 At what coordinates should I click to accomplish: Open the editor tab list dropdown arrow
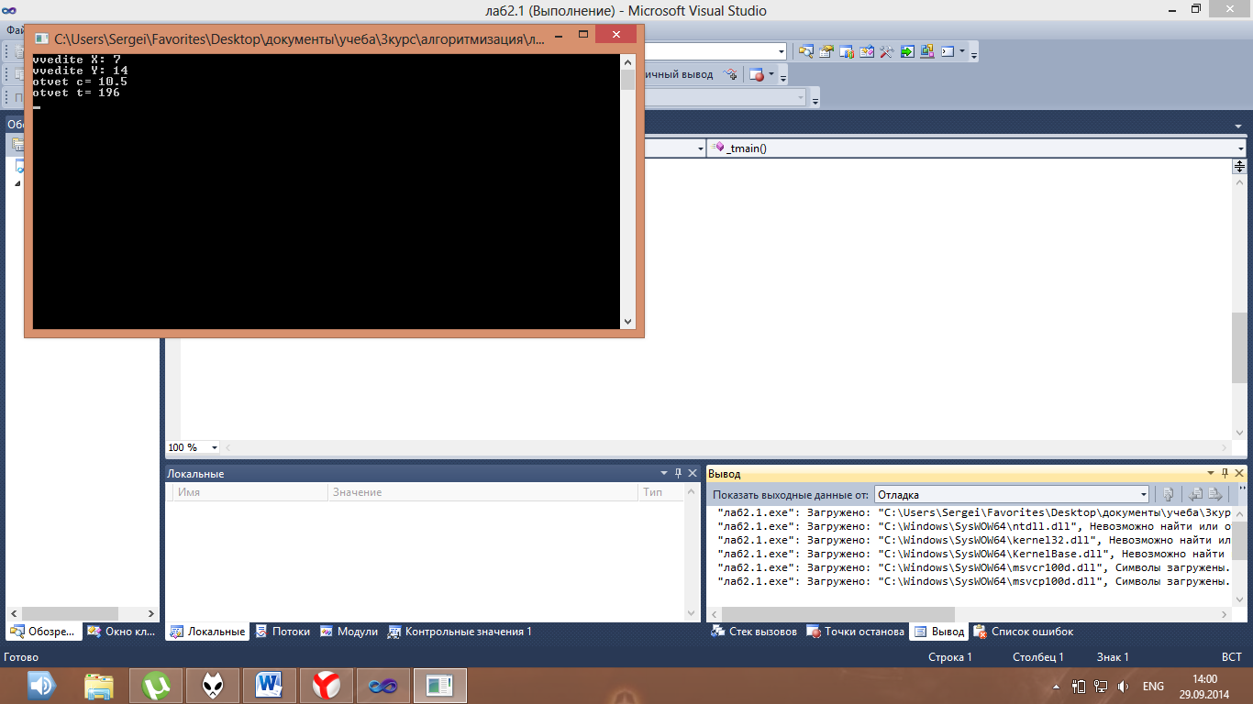[x=1237, y=126]
